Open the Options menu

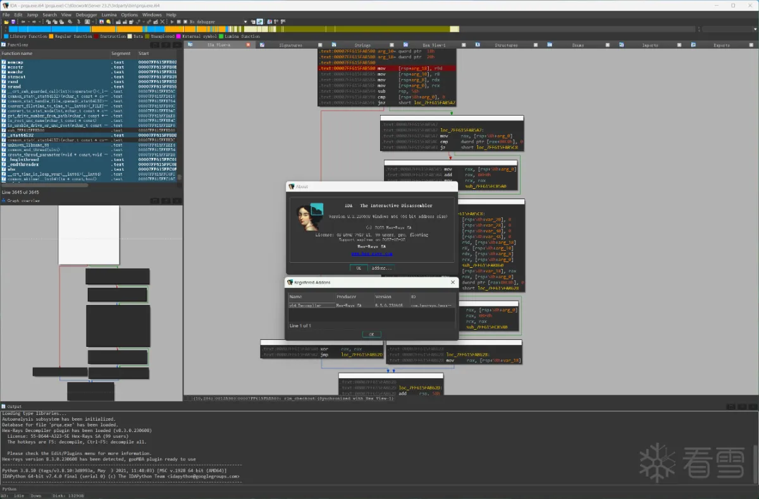click(x=129, y=15)
